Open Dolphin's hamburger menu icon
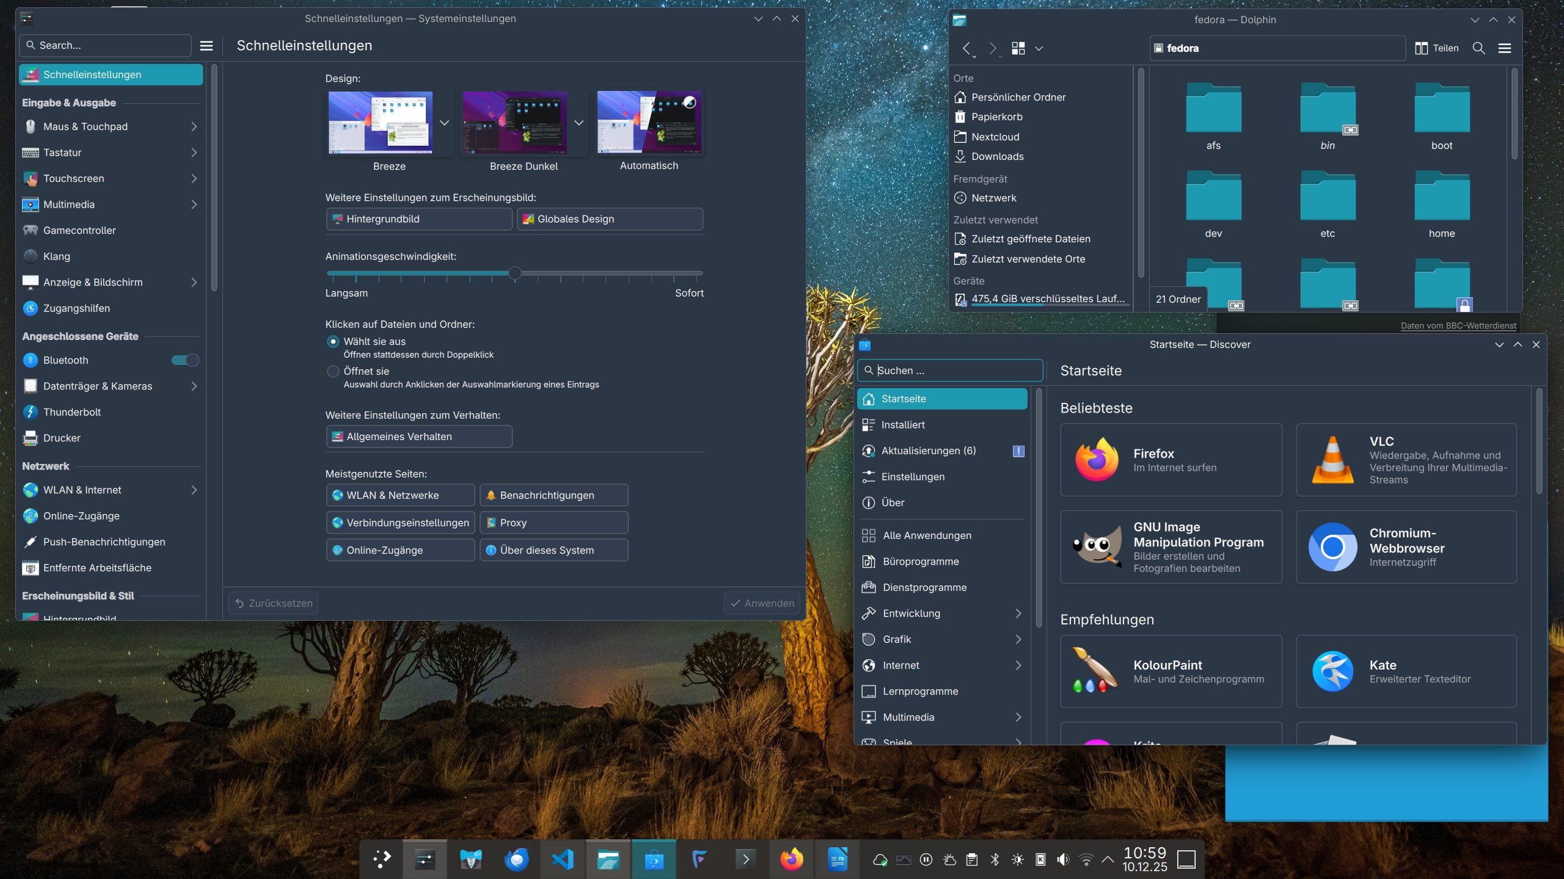The width and height of the screenshot is (1564, 879). (x=1505, y=48)
